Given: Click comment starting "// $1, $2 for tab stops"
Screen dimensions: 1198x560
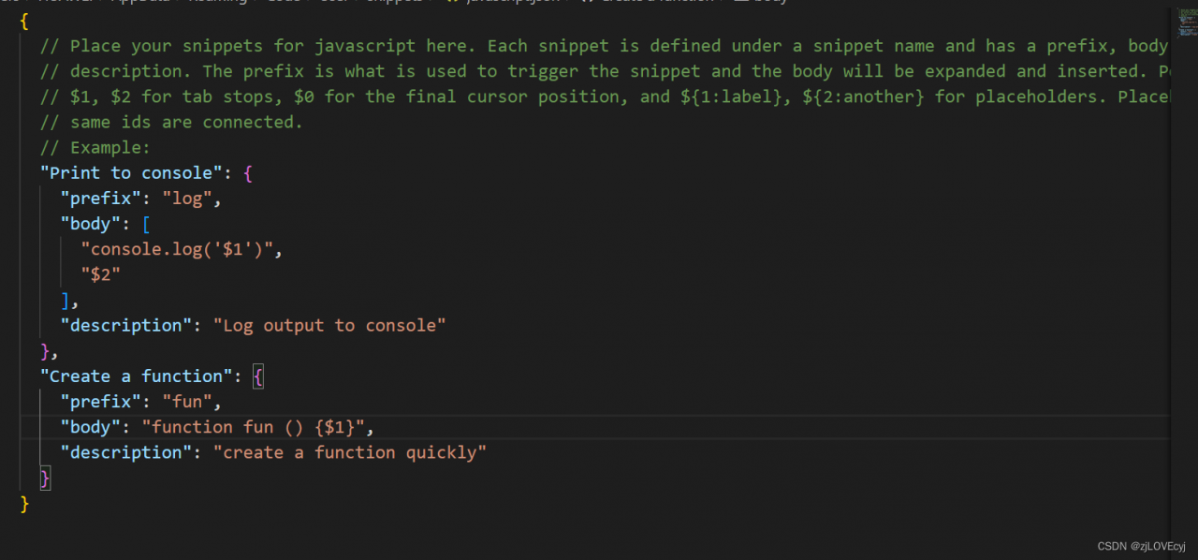Looking at the screenshot, I should 604,96.
